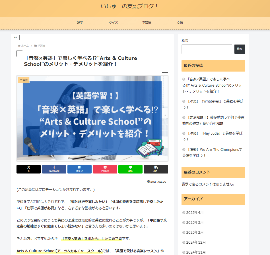Viewport: 270px width, 255px height.
Task: Copy the article link with コピー button
Action: (156, 169)
